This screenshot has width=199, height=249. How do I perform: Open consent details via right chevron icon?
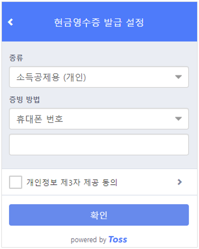point(179,182)
